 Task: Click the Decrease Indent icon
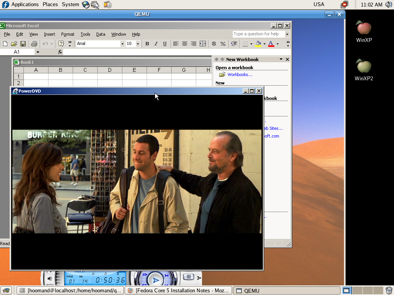point(234,44)
